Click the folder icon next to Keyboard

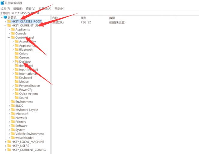point(17,78)
